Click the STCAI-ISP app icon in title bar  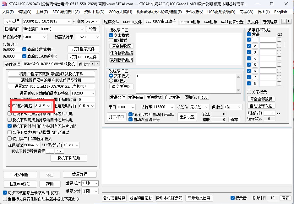[4, 4]
